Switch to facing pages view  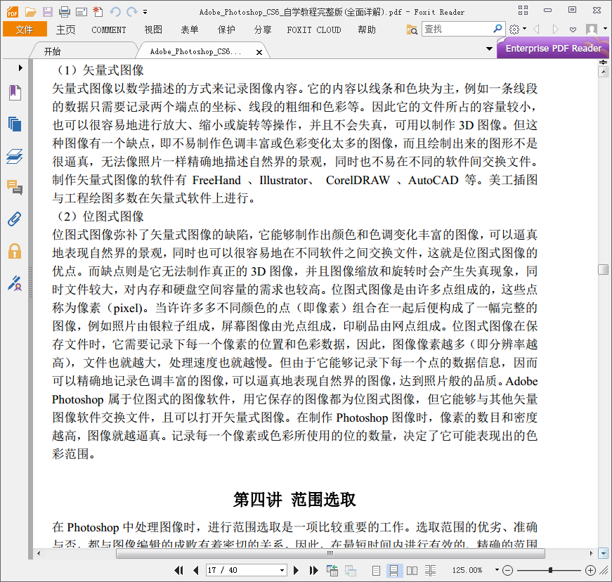pos(412,571)
